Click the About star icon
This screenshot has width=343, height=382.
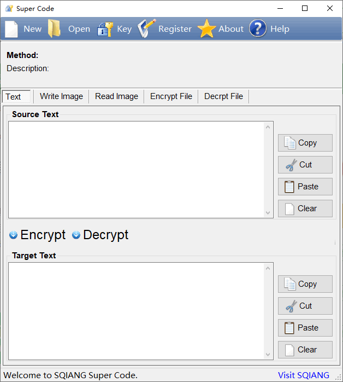click(206, 29)
